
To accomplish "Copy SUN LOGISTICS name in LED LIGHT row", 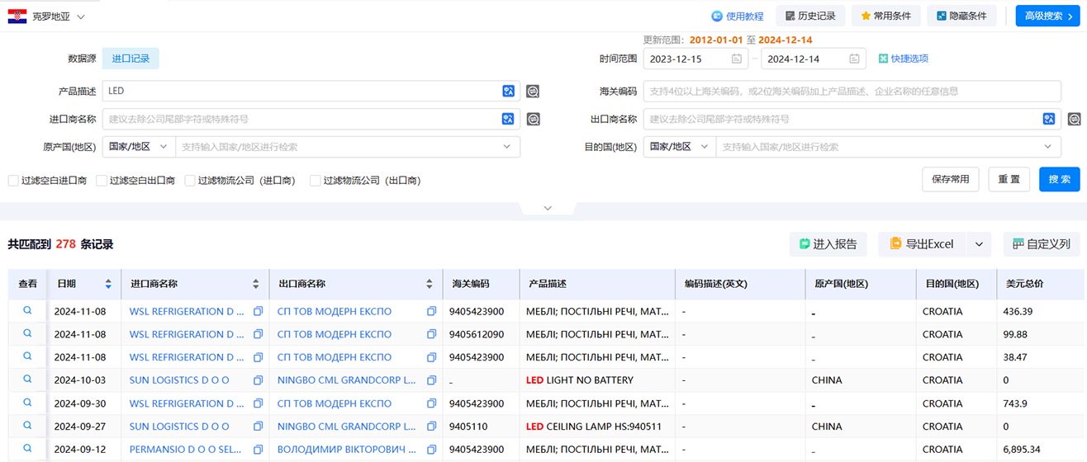I will [258, 380].
